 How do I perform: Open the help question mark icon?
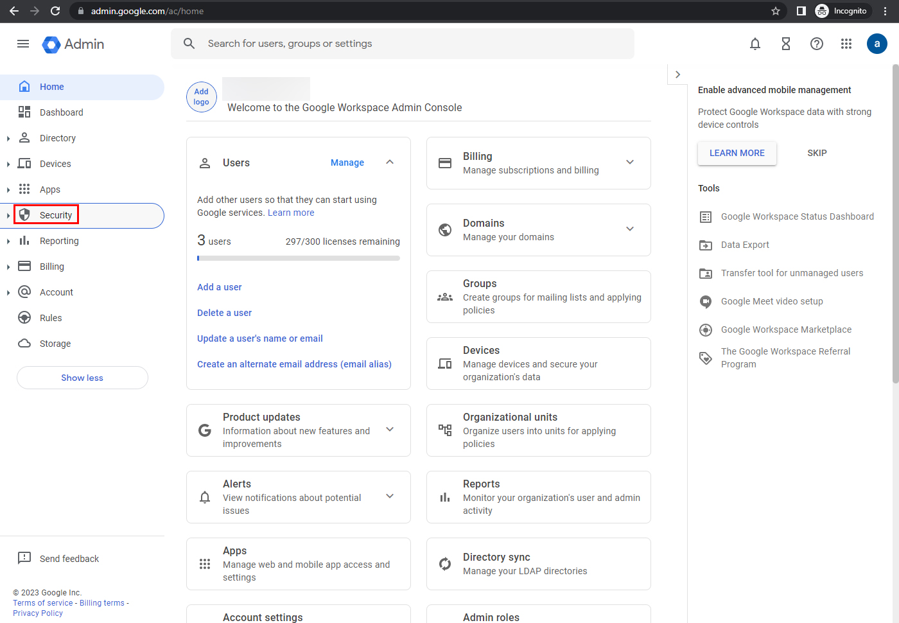(817, 44)
